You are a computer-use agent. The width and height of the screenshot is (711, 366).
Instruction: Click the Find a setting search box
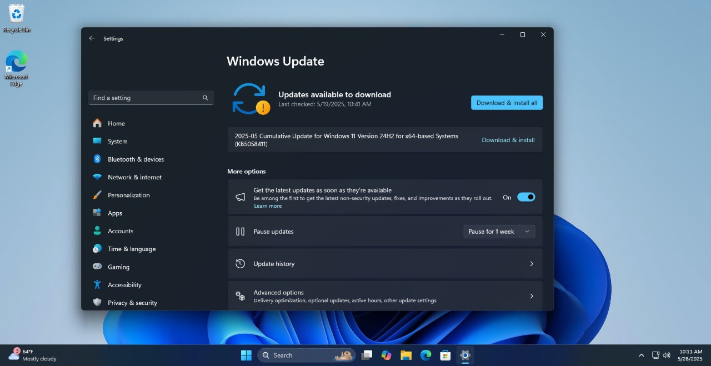click(x=144, y=98)
